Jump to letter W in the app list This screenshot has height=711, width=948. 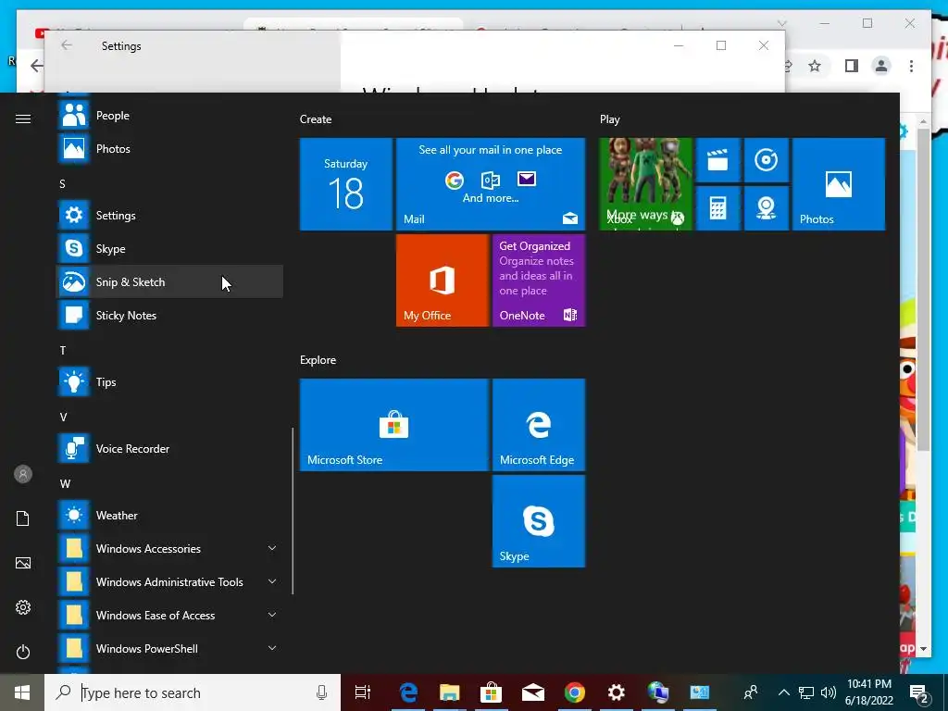(x=66, y=483)
